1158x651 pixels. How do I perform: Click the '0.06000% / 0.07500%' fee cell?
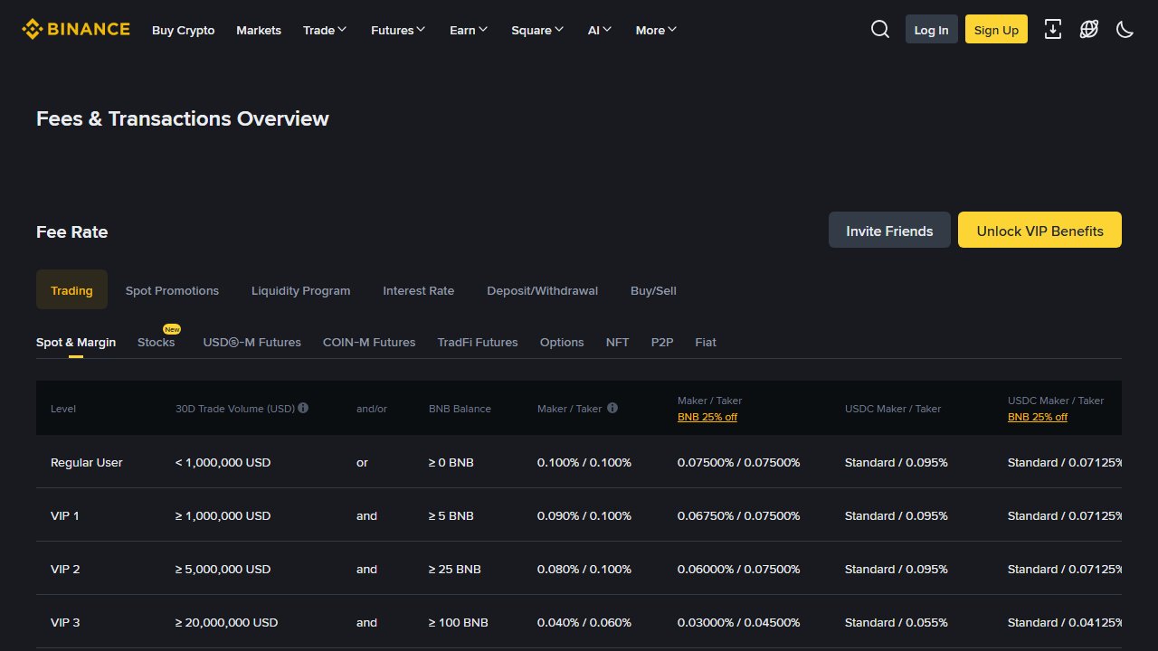[x=739, y=569]
